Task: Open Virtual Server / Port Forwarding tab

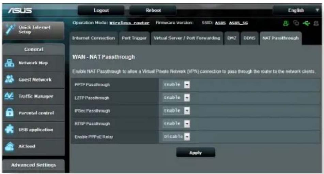Action: click(x=187, y=38)
